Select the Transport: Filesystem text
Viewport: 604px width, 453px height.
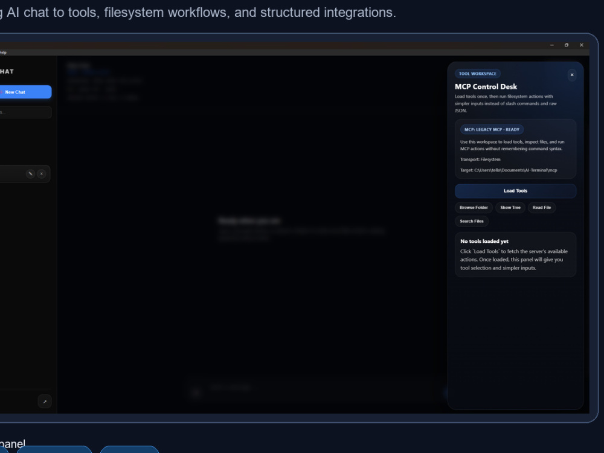coord(480,159)
